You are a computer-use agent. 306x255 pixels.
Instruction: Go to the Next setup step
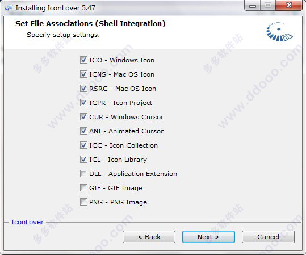(208, 237)
